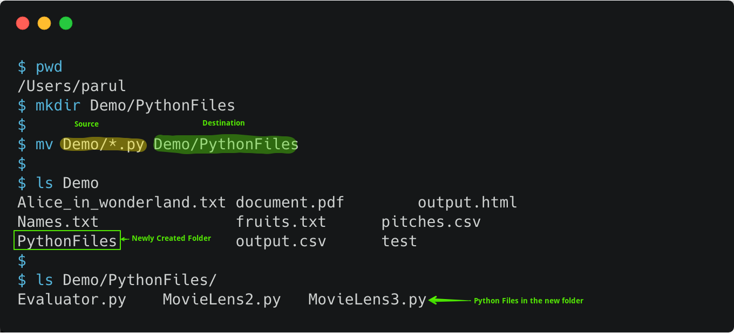Select the /Users/parul output line
The width and height of the screenshot is (734, 333).
click(72, 86)
